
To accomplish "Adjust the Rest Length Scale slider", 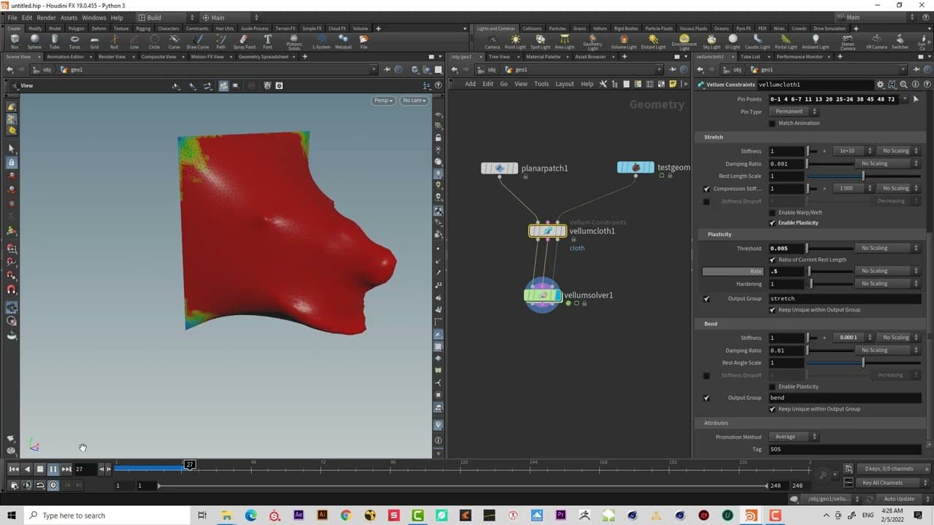I will pos(864,176).
